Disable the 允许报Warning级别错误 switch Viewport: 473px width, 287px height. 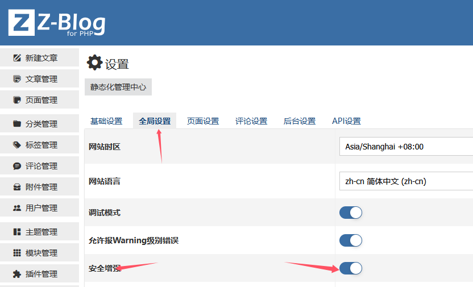point(350,240)
